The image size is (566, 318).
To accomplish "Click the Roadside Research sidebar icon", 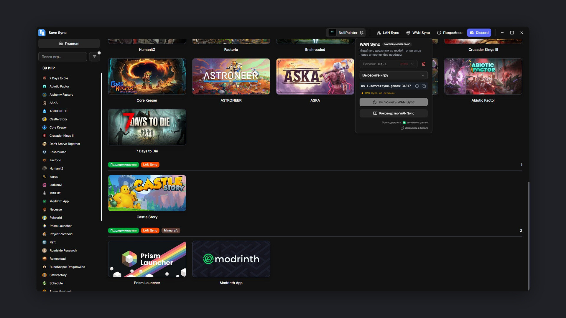I will 45,251.
